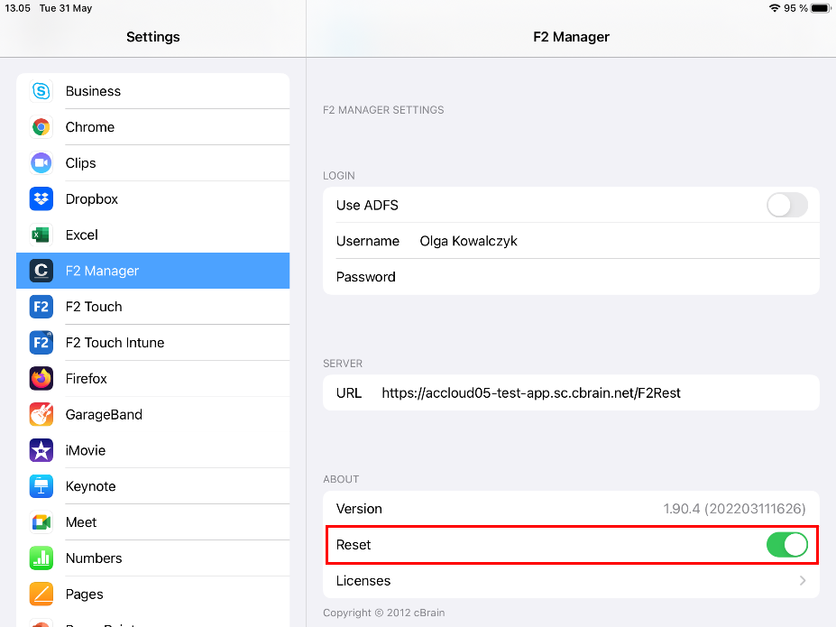Tap the Username field
Screen dimensions: 836x627
(x=613, y=241)
